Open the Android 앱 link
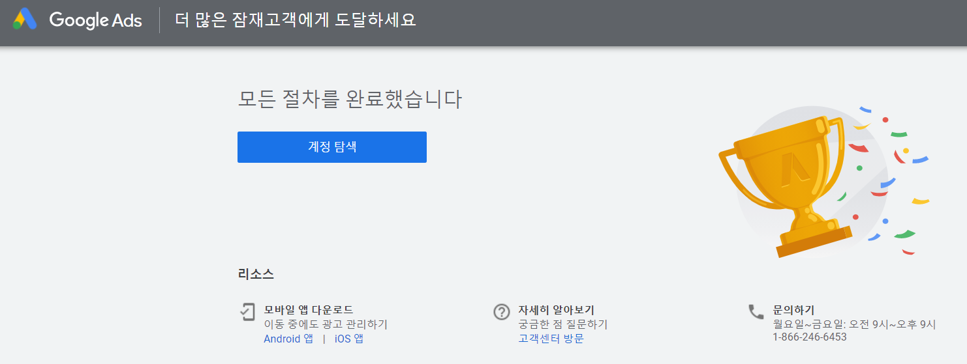This screenshot has height=364, width=967. [288, 339]
